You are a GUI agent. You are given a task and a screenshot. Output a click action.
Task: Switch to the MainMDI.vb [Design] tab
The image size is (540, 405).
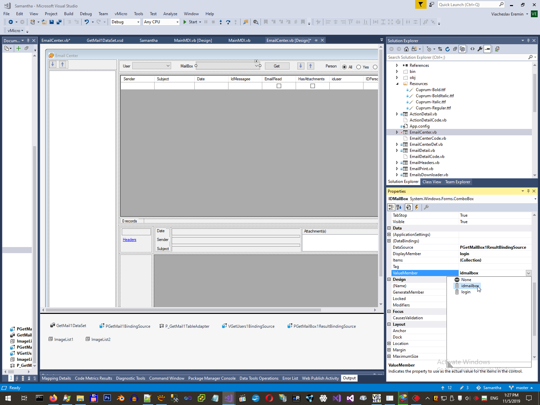coord(193,40)
